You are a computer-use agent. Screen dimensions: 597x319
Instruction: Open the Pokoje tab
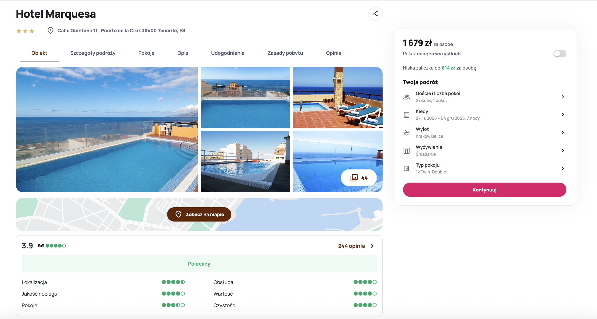(x=146, y=53)
